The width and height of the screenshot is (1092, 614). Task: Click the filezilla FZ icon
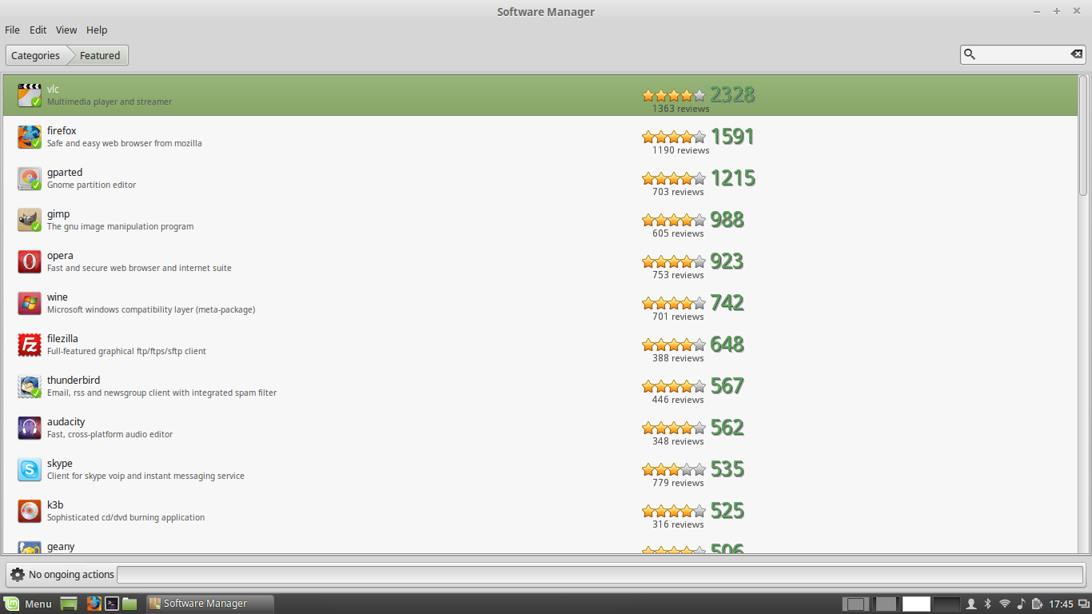point(30,345)
